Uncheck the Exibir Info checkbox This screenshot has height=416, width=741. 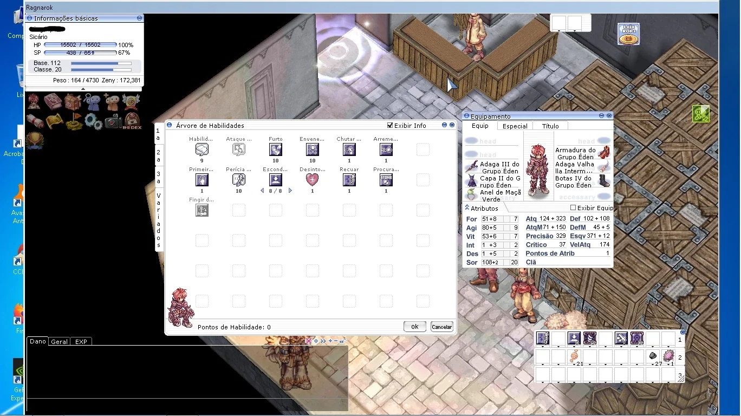coord(390,125)
